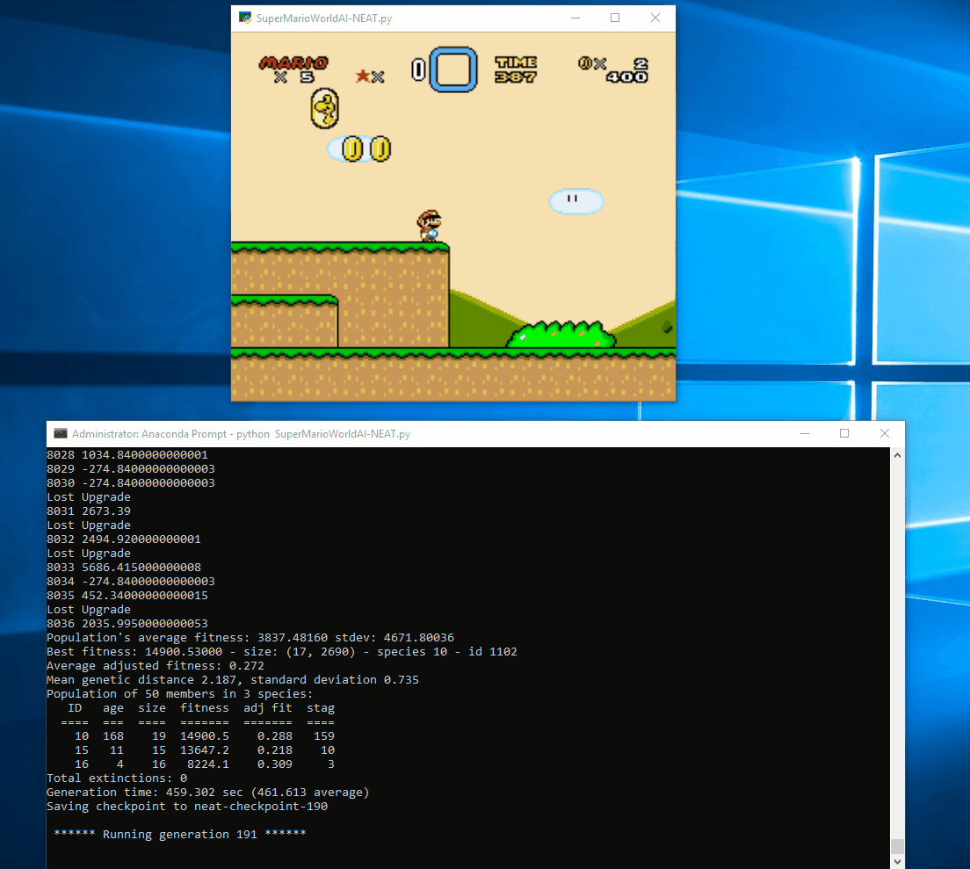Click the line '8030 -274.84000000000003'
The width and height of the screenshot is (970, 869).
pos(131,483)
